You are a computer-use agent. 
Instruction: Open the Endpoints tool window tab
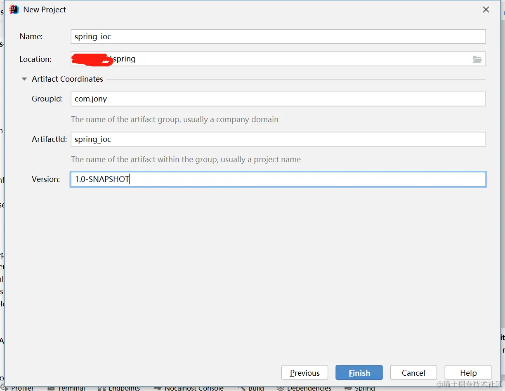(119, 388)
